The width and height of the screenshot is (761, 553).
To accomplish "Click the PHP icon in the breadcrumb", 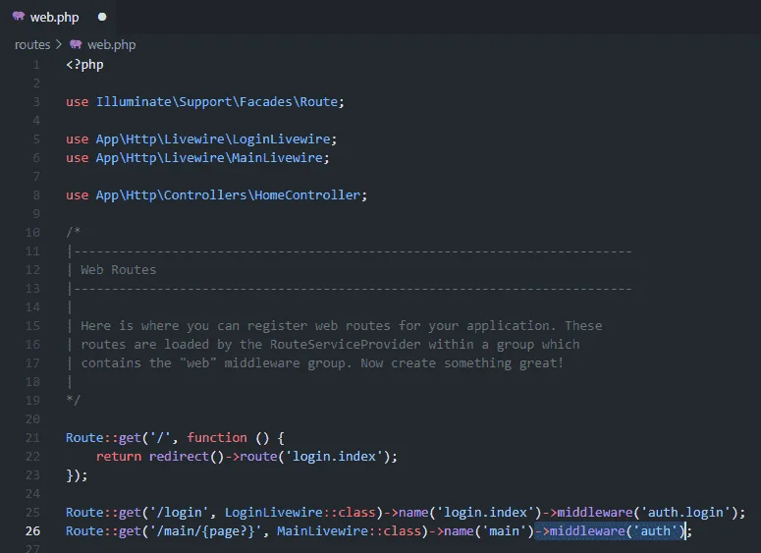I will pos(76,44).
